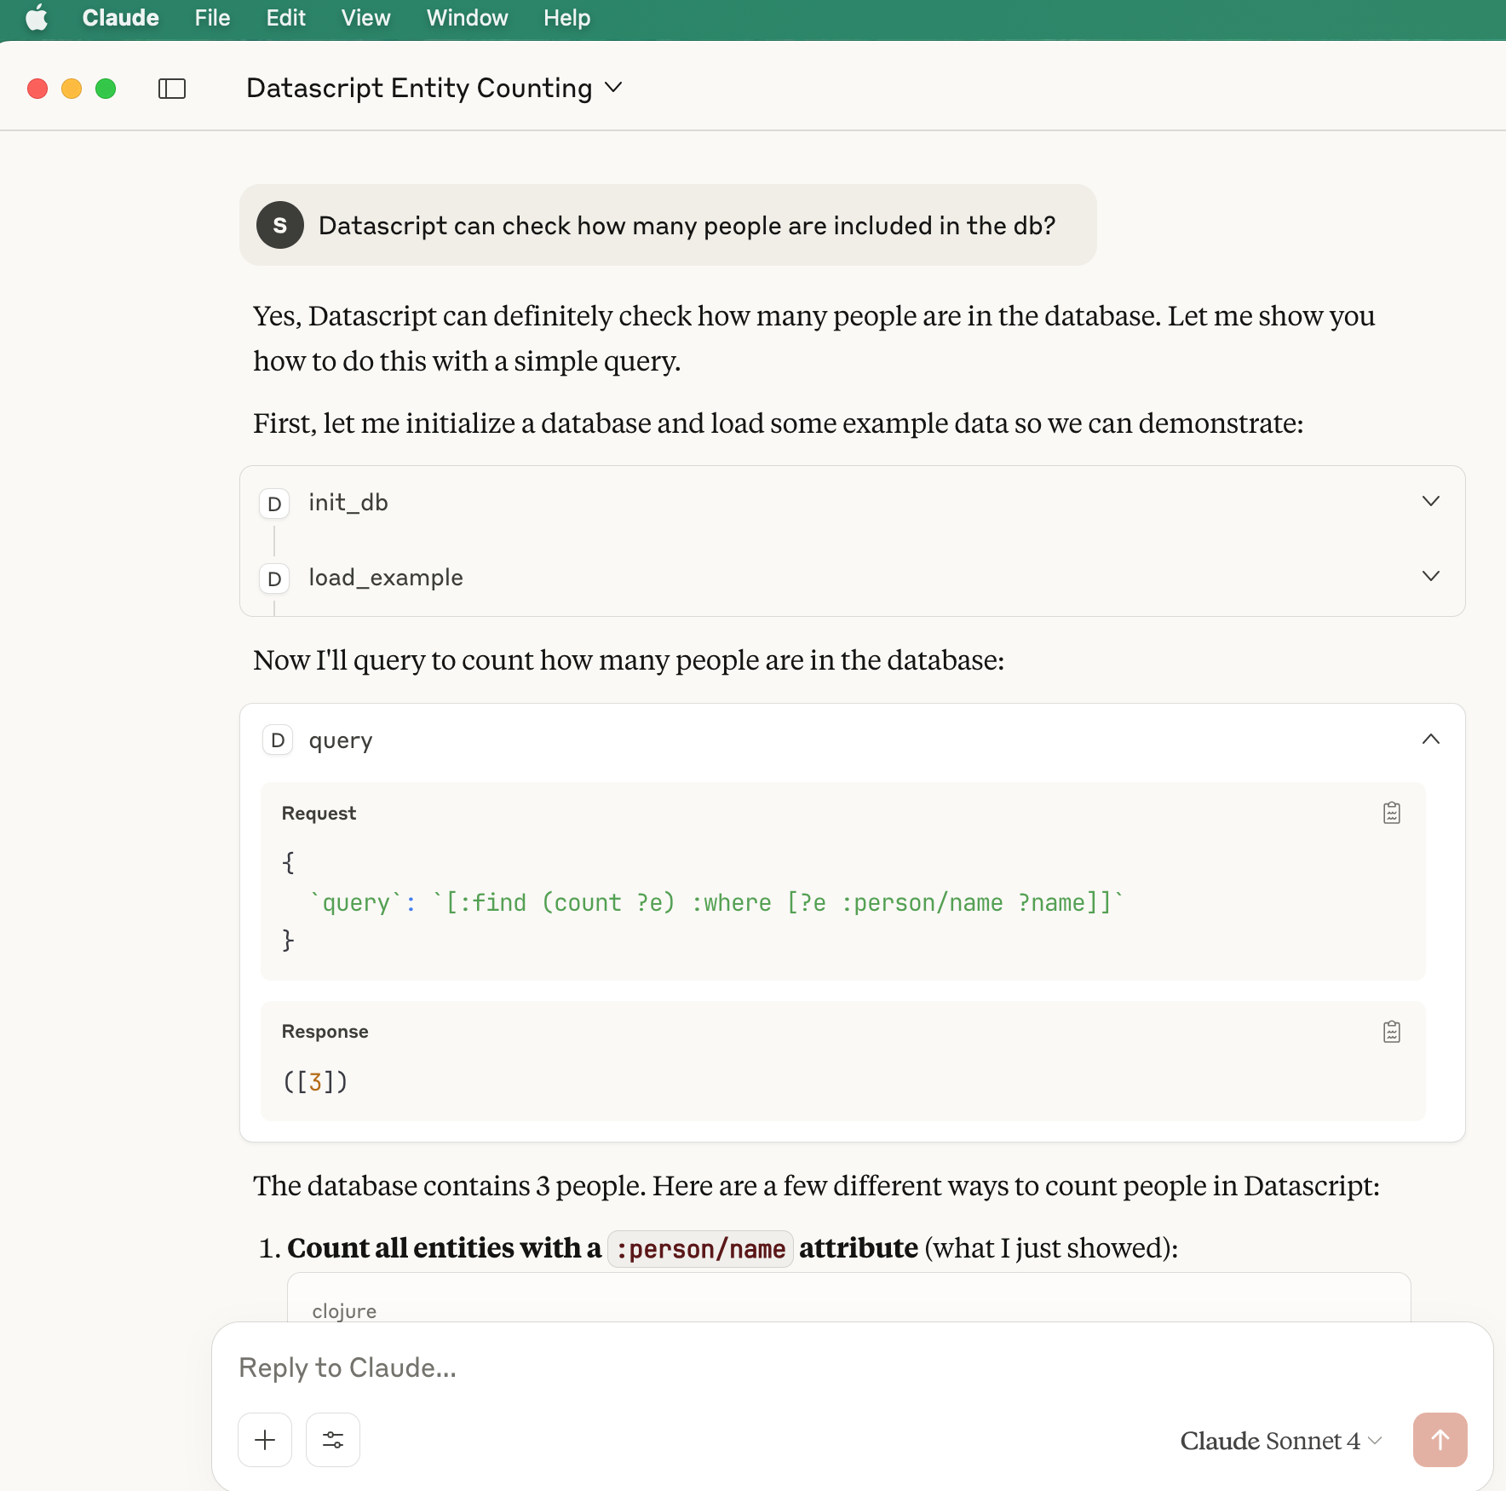
Task: Click the load_example tool label
Action: click(x=386, y=578)
